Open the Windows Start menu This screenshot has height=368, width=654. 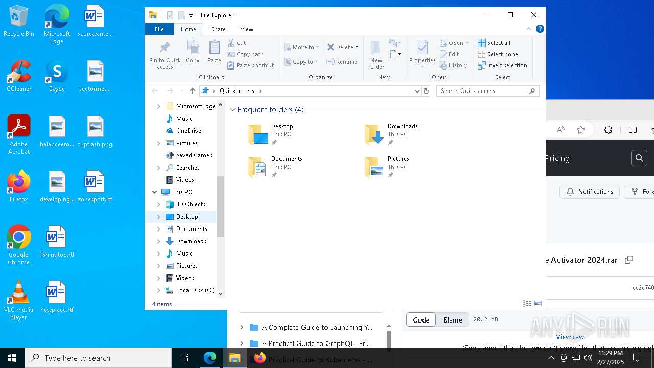(x=12, y=358)
